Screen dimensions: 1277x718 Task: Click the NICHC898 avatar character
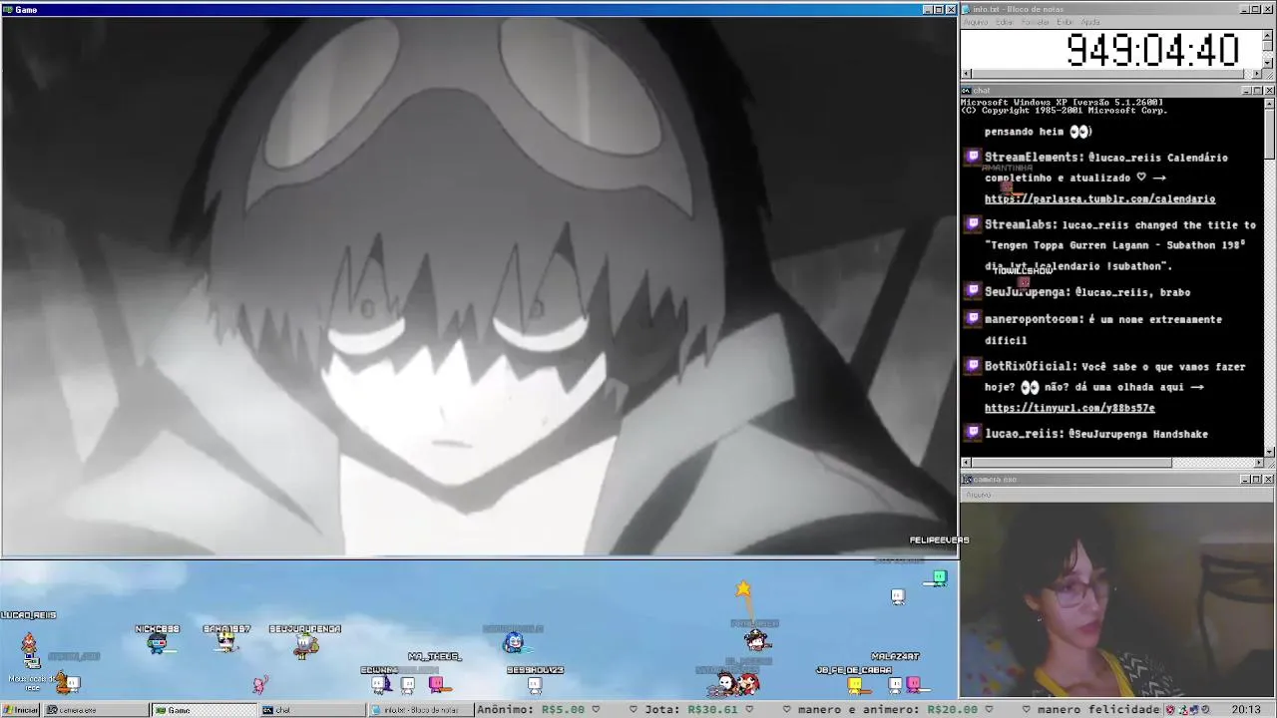157,644
